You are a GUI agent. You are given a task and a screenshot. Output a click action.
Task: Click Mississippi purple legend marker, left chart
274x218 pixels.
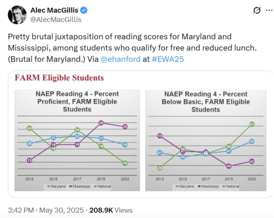coord(71,186)
